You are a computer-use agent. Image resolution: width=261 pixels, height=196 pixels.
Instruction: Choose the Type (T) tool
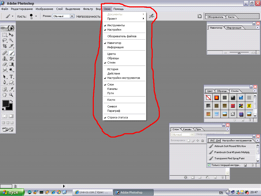tap(11, 77)
